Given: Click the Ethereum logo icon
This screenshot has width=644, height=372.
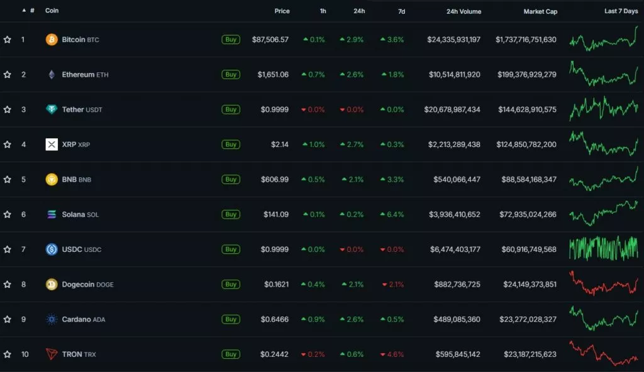Looking at the screenshot, I should pos(52,75).
